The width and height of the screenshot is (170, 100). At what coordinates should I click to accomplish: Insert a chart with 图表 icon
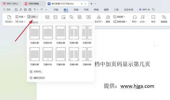click(108, 17)
